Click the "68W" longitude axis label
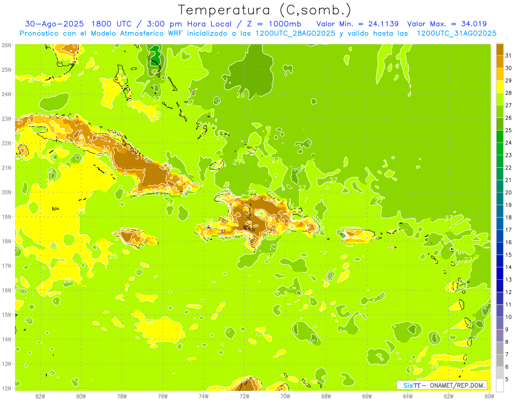This screenshot has height=402, width=520. [x=326, y=396]
